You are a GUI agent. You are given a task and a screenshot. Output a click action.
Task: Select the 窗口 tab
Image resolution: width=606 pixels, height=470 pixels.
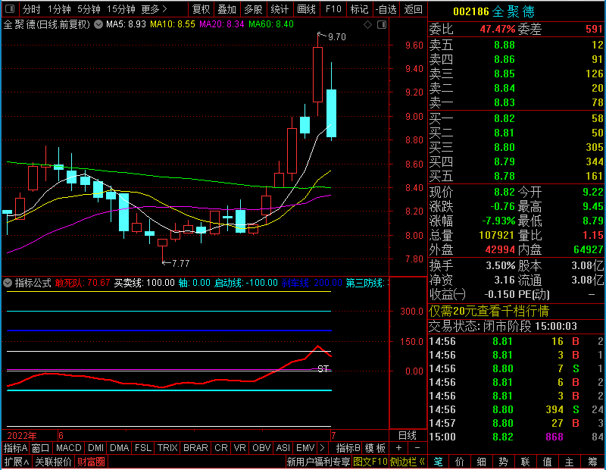coord(41,448)
